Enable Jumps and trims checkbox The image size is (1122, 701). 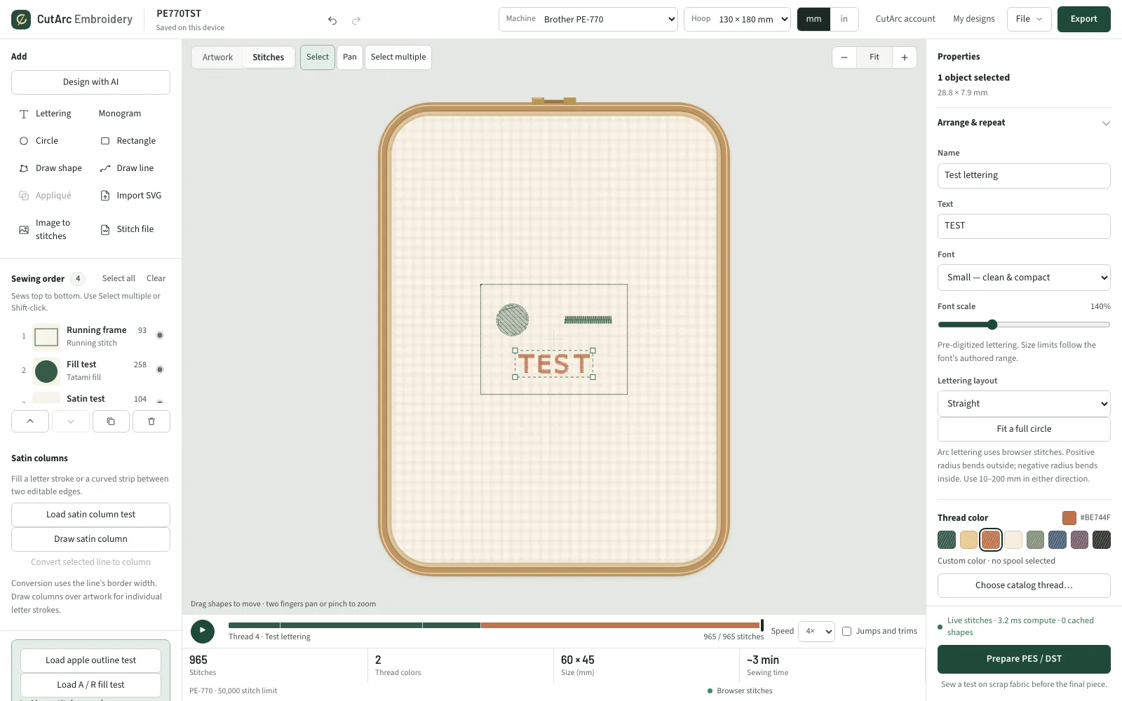846,631
